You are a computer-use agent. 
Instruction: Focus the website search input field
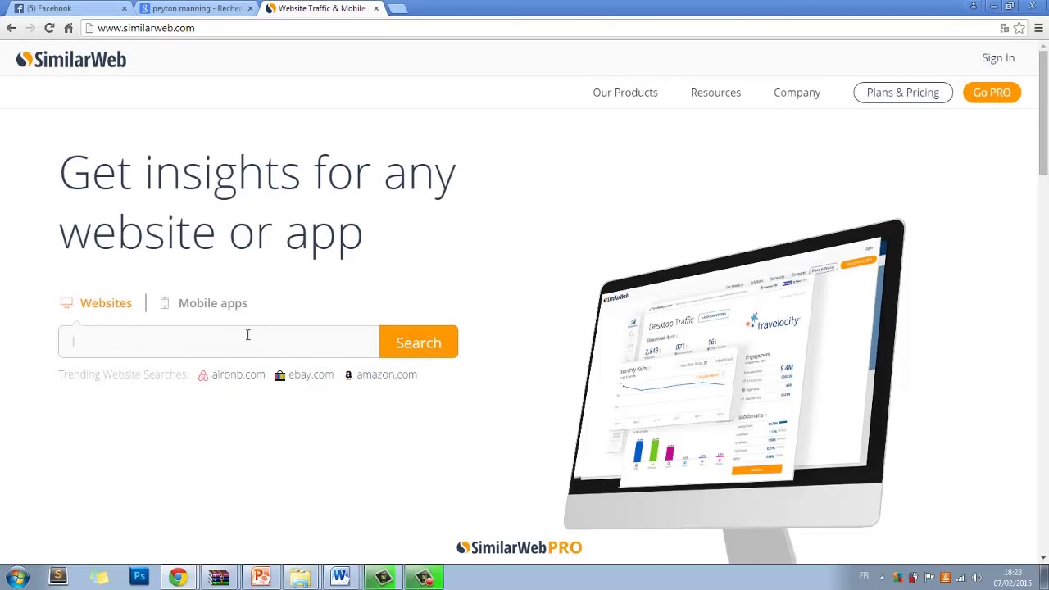click(x=219, y=342)
